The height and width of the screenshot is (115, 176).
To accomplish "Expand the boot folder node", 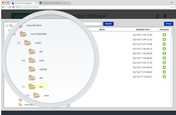I will [23, 60].
